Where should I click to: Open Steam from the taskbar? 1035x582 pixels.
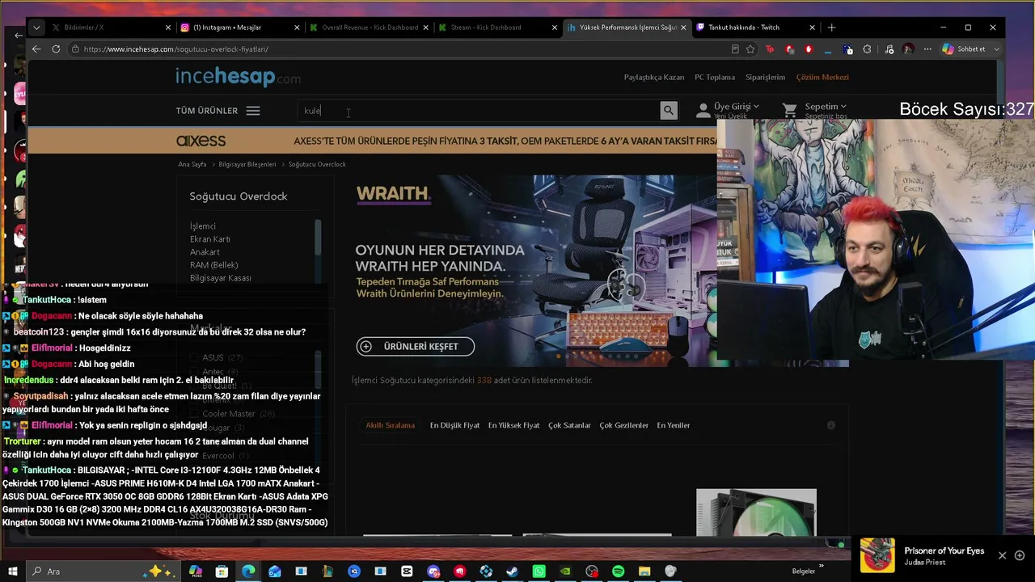tap(512, 571)
